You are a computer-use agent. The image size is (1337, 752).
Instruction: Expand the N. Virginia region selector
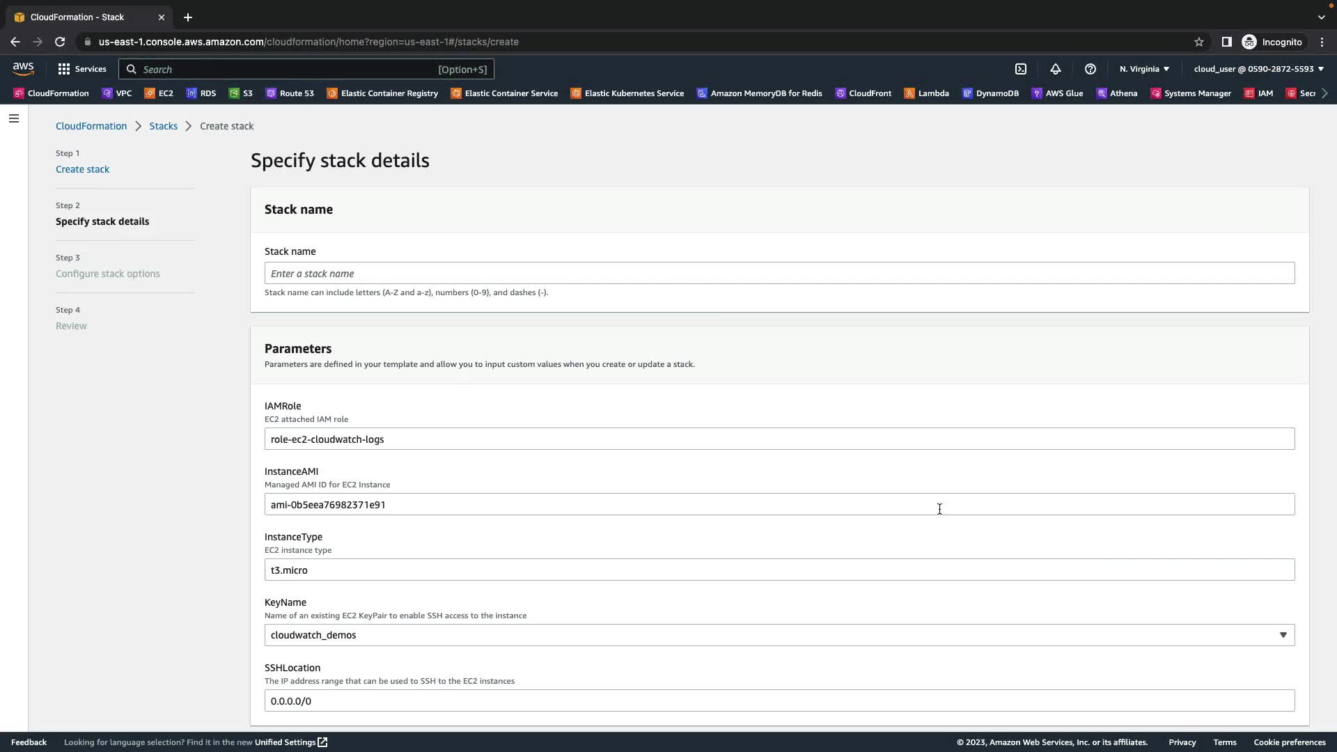(1144, 69)
